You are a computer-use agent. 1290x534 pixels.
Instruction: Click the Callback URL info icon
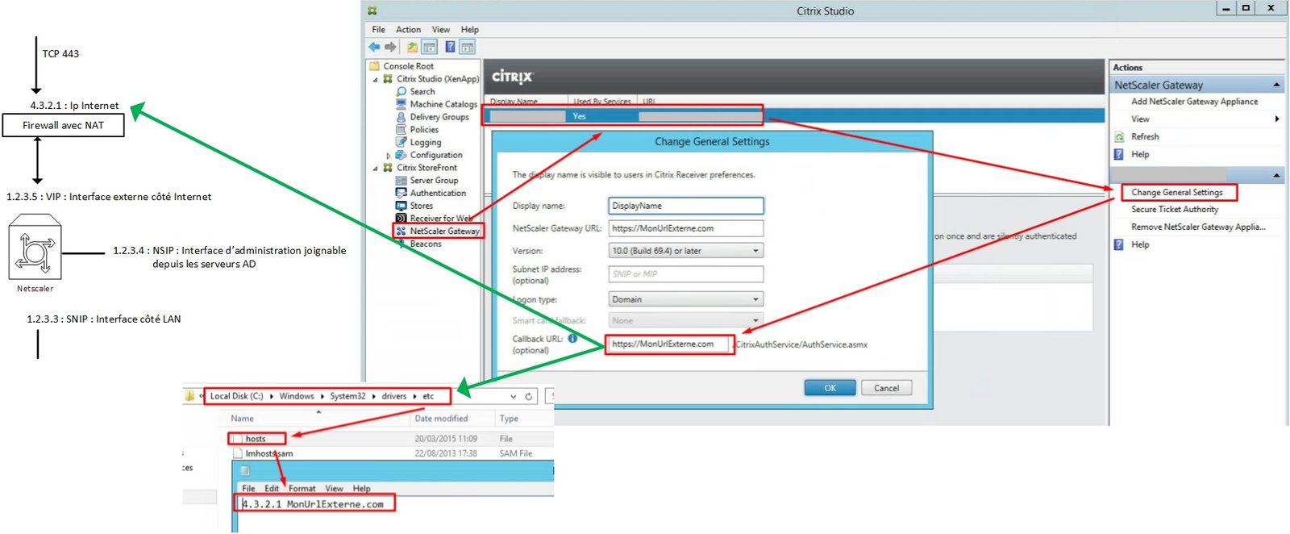[x=572, y=339]
